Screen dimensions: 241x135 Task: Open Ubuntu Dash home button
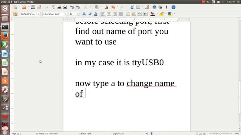[5, 9]
